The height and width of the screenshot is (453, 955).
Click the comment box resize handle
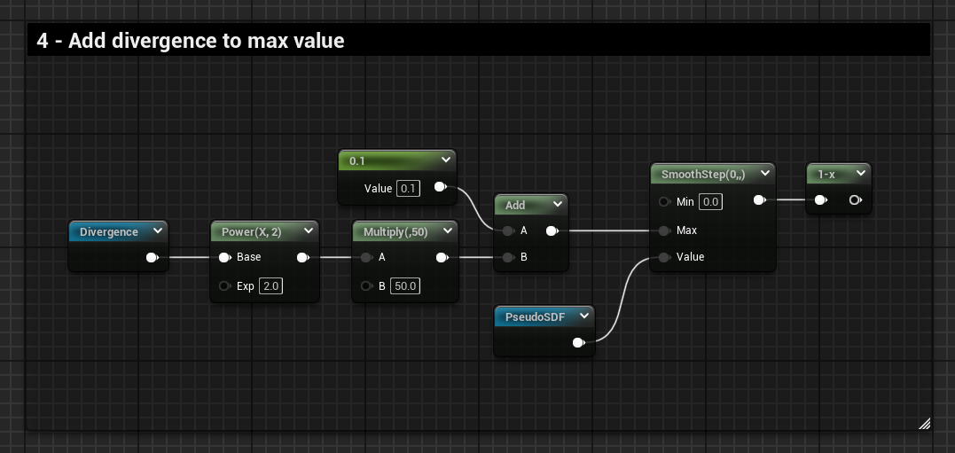click(x=924, y=424)
